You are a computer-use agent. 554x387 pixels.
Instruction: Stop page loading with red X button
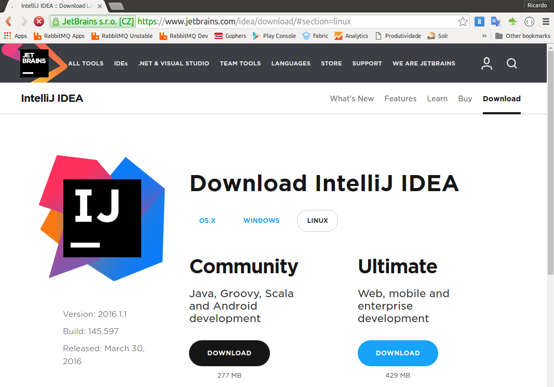click(x=39, y=22)
